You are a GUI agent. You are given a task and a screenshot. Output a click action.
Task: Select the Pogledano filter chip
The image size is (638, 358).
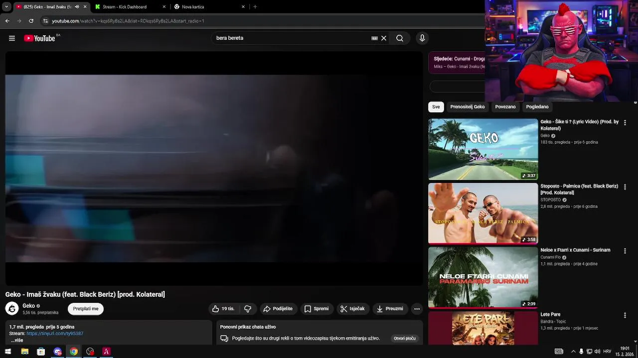(537, 107)
